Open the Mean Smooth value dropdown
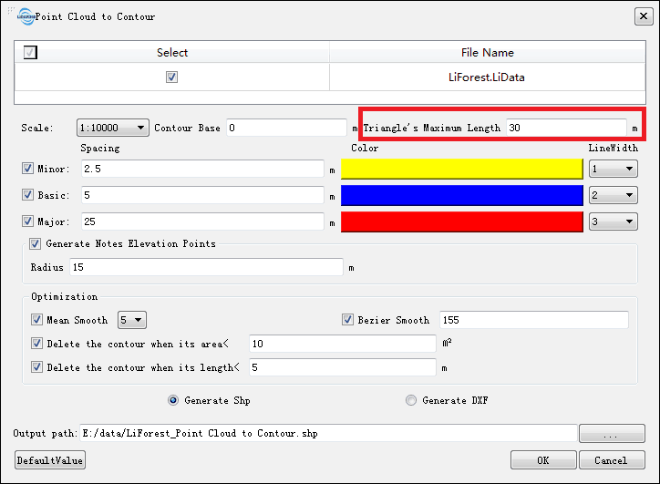This screenshot has width=660, height=484. tap(132, 320)
